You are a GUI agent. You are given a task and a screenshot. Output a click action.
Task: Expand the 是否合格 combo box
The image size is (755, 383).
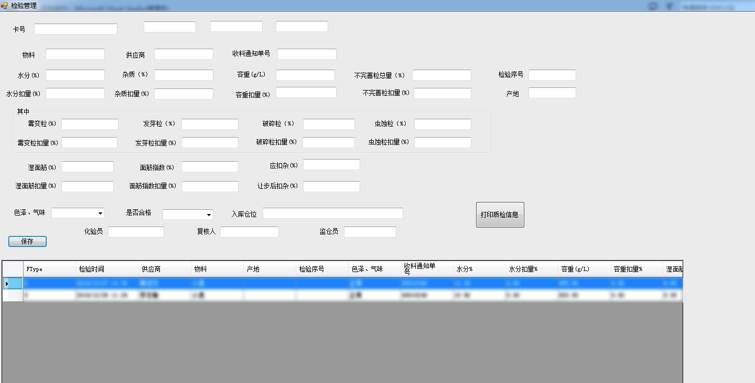pos(209,215)
